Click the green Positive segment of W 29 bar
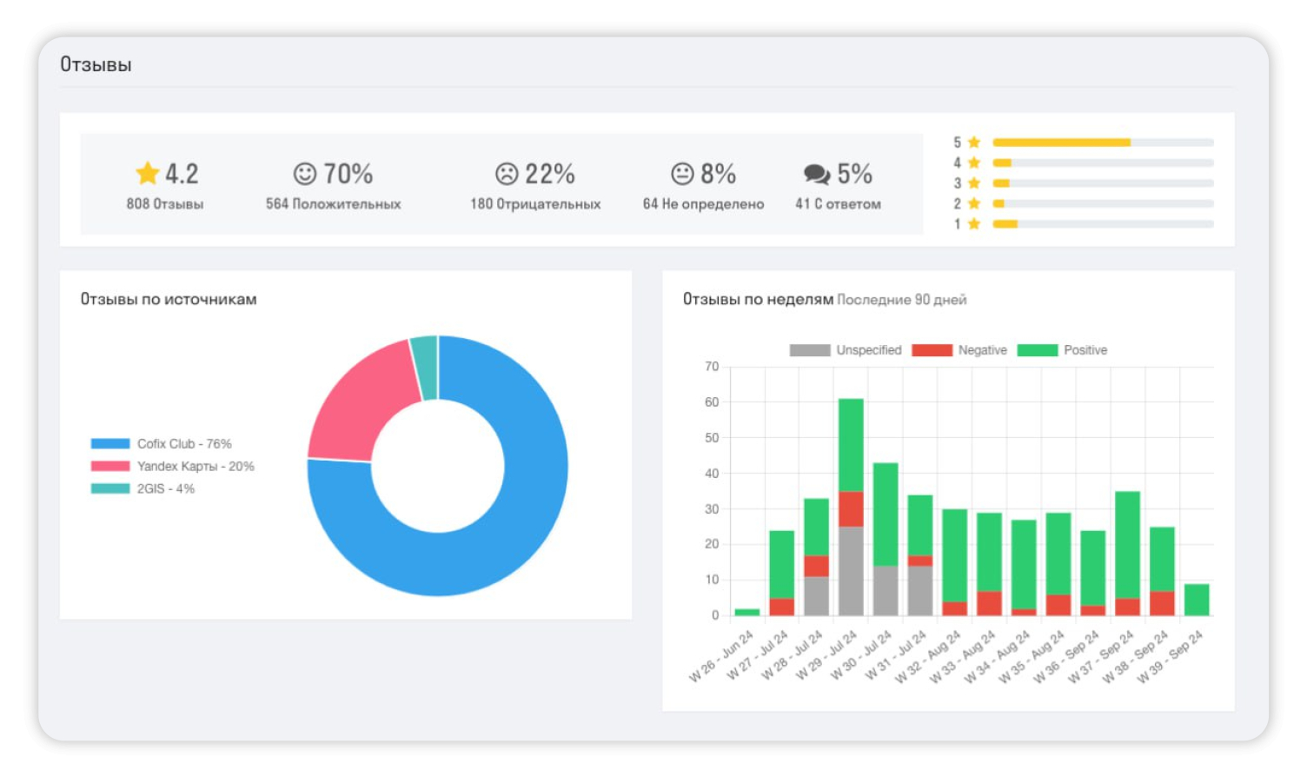1307x777 pixels. (x=851, y=445)
